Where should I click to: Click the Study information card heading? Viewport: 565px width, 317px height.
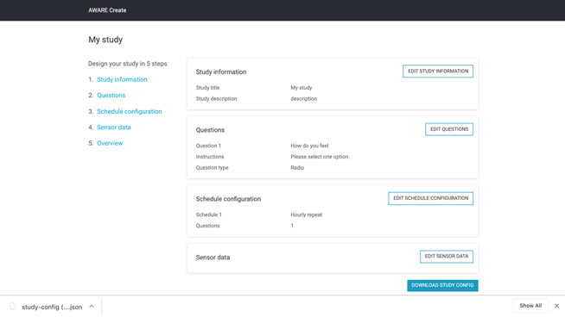pos(221,71)
